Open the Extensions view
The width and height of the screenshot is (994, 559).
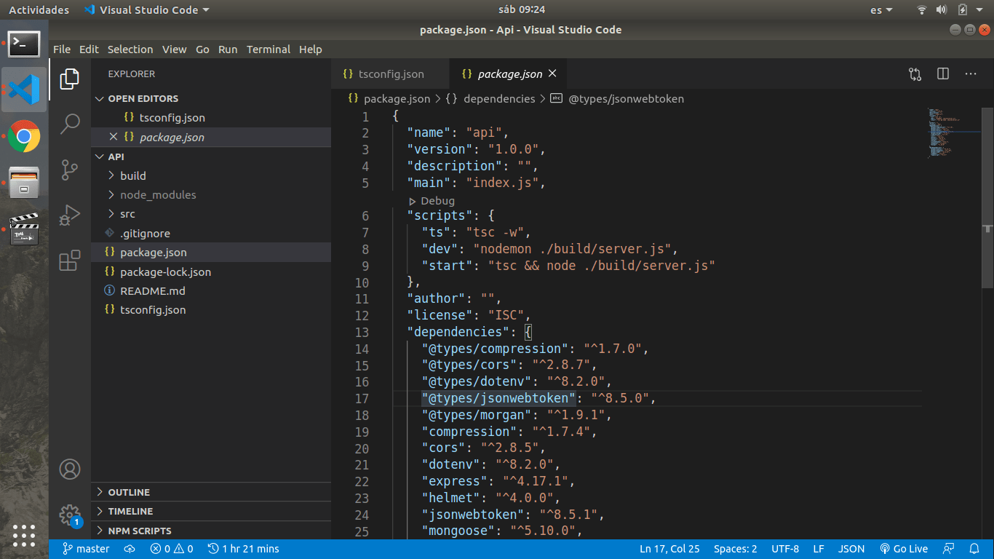click(x=70, y=261)
